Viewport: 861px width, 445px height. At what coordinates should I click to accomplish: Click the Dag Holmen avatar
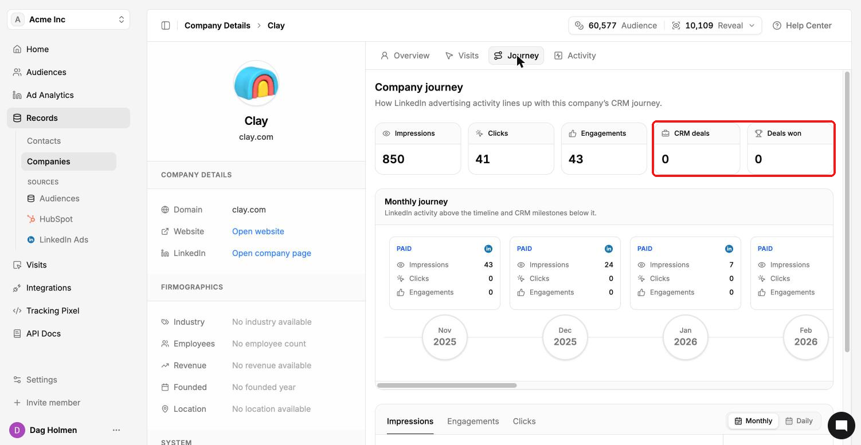17,430
